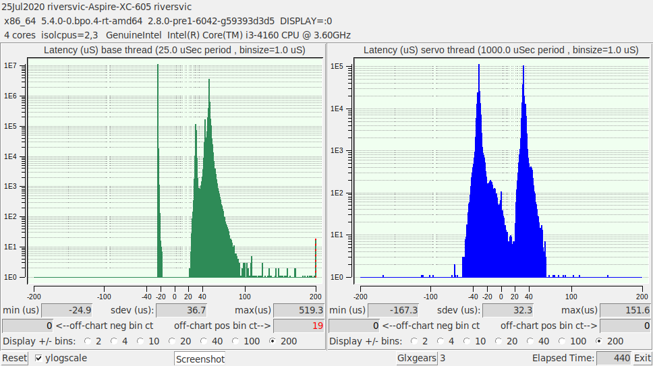Launch Glxgears load button
The width and height of the screenshot is (653, 366).
(x=416, y=358)
